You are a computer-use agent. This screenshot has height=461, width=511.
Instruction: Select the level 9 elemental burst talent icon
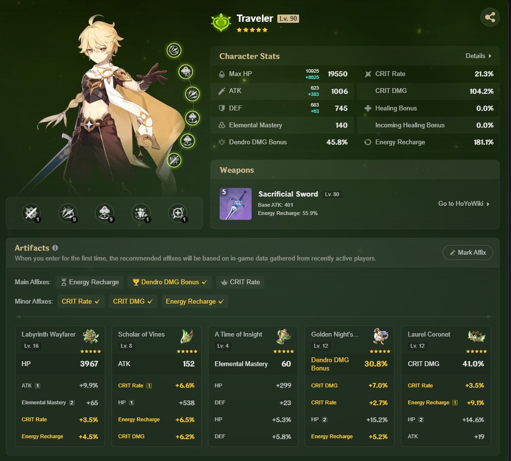coord(104,213)
